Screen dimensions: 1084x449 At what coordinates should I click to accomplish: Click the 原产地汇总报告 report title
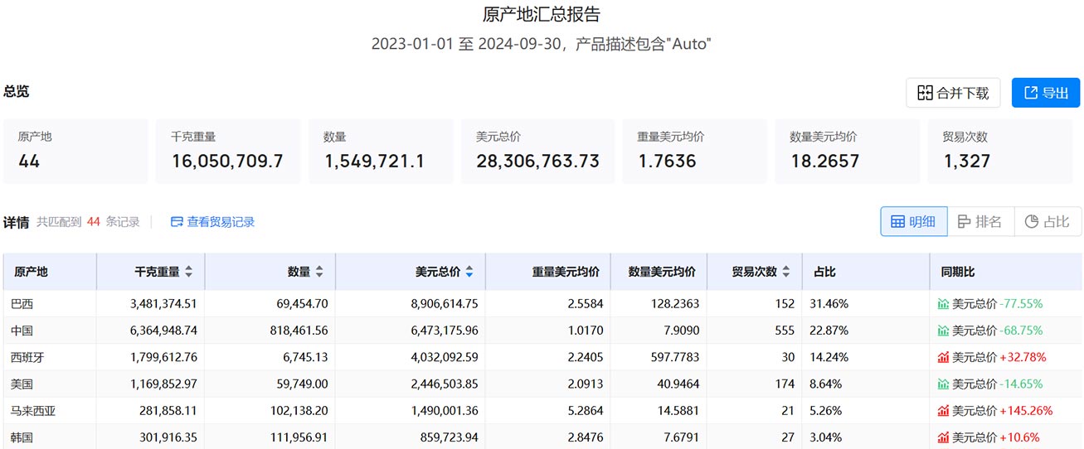pos(542,14)
